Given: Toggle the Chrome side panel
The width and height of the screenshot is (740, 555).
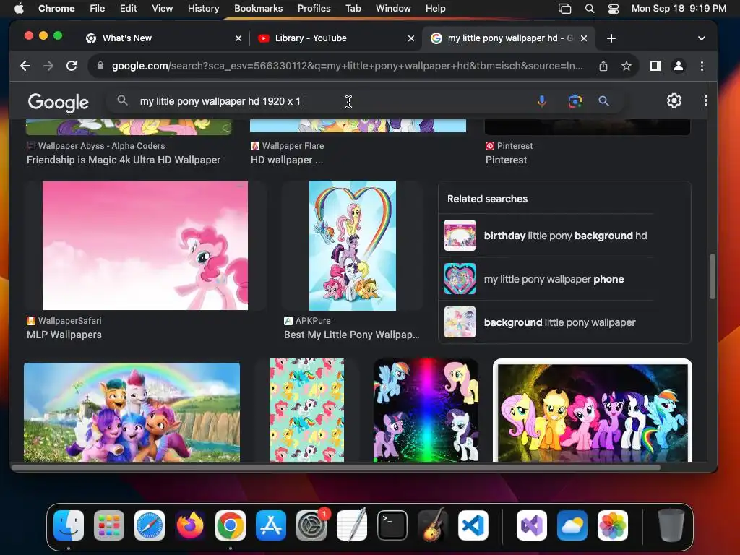Looking at the screenshot, I should (x=655, y=66).
